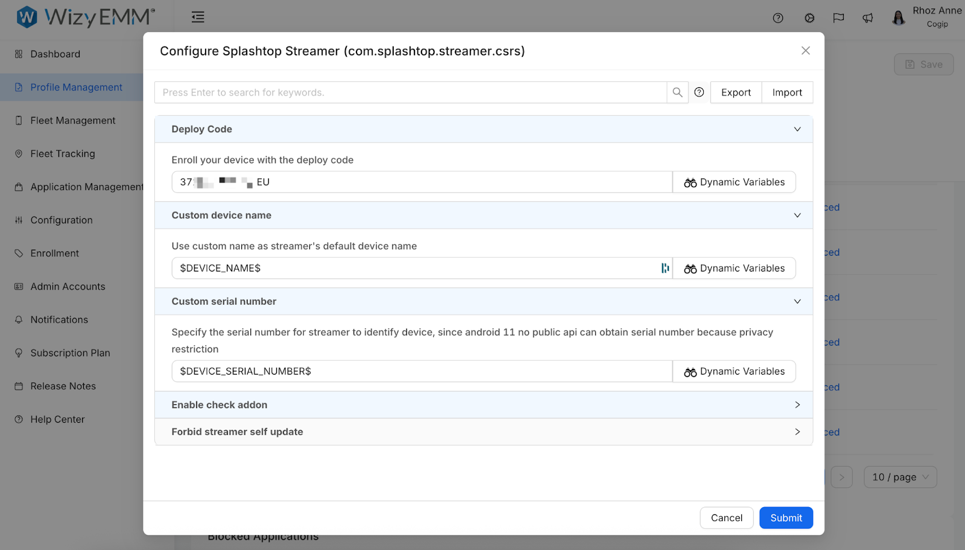
Task: Go to next page arrow in pagination
Action: coord(841,477)
